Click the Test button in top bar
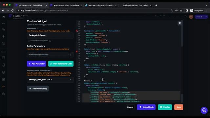 [x=199, y=17]
